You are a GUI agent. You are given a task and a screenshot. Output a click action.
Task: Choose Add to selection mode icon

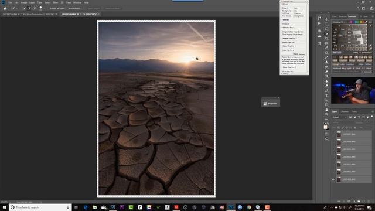[29, 8]
